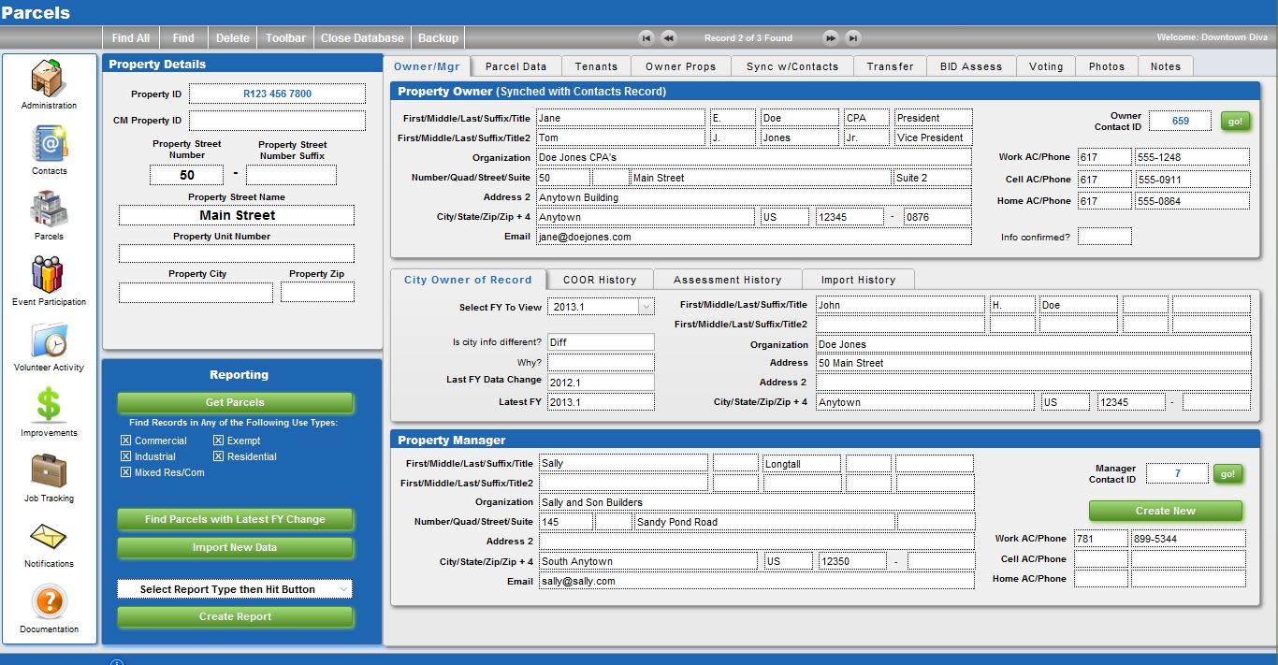Screen dimensions: 1278x665
Task: Jump to the last record arrow
Action: click(852, 38)
